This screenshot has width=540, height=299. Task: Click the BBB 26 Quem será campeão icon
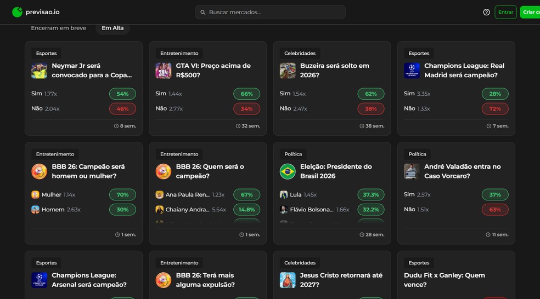coord(163,171)
